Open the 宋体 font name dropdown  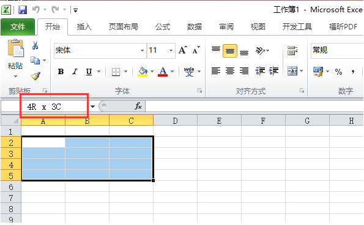(142, 50)
